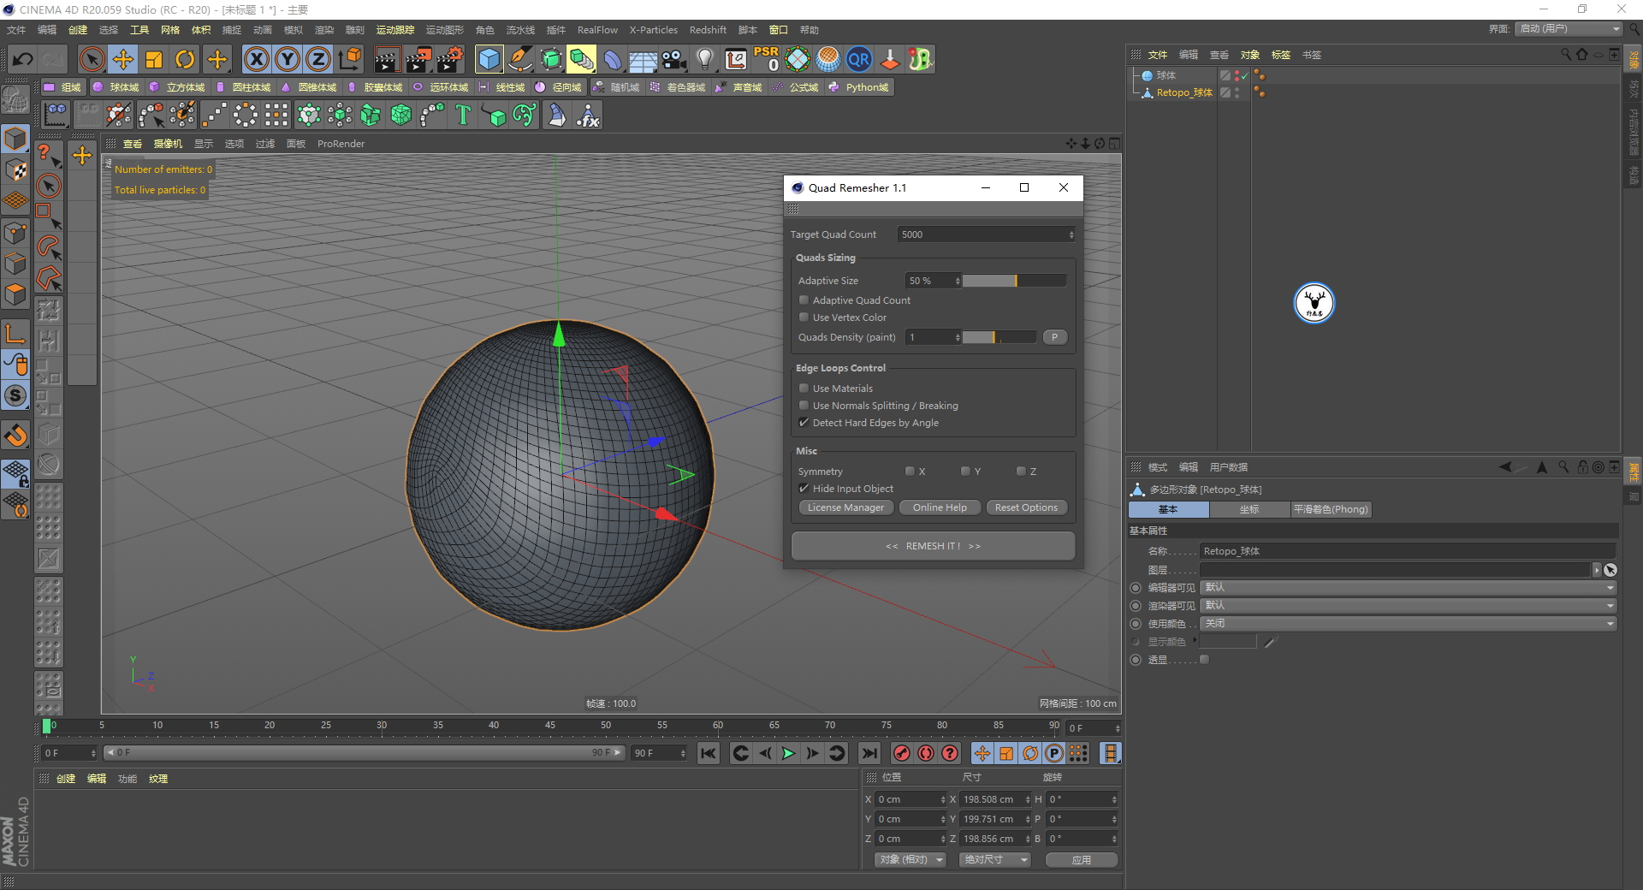Enable Adaptive Quad Count checkbox
The image size is (1643, 890).
(804, 300)
